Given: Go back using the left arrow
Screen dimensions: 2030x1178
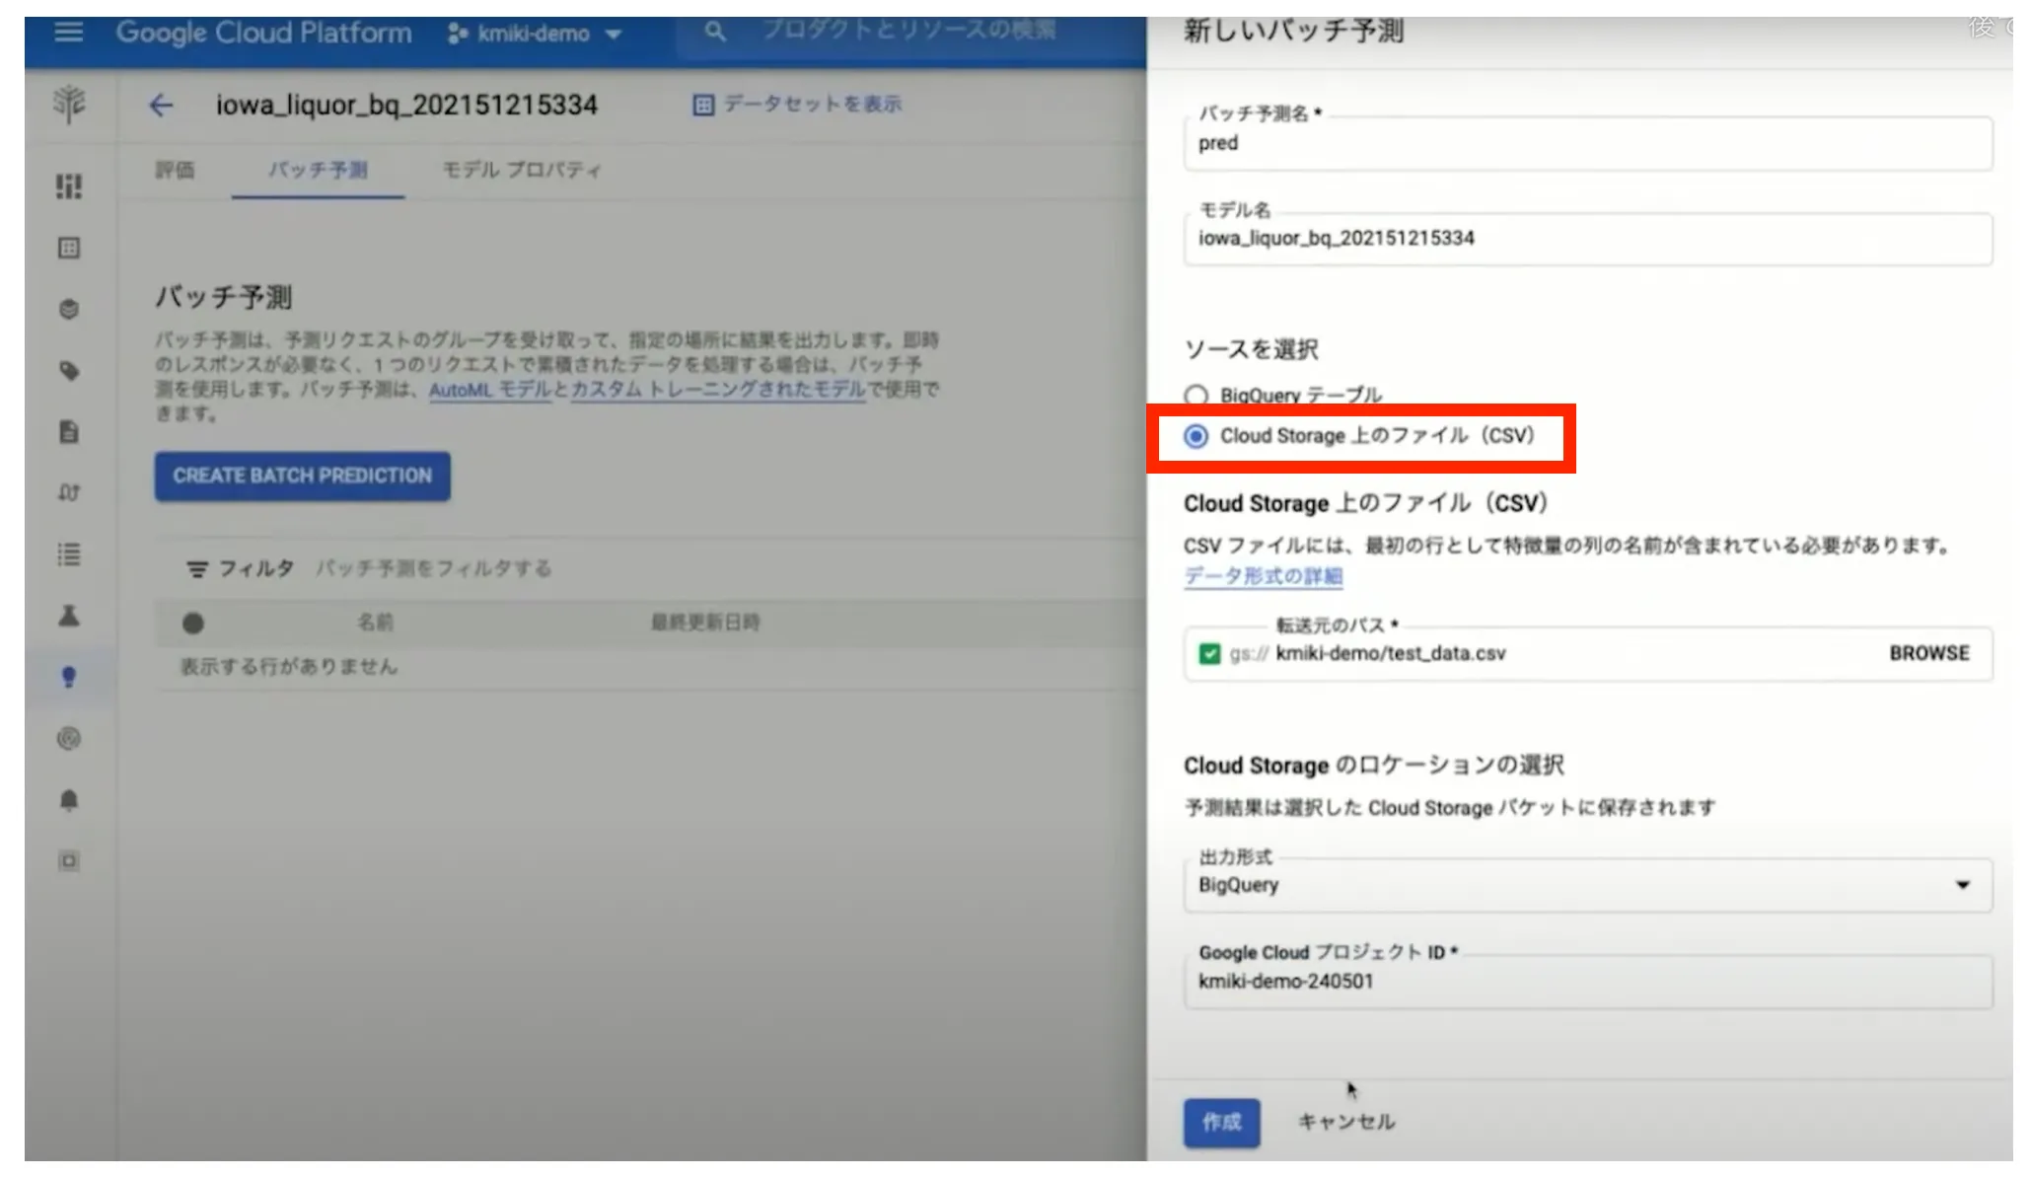Looking at the screenshot, I should click(161, 105).
